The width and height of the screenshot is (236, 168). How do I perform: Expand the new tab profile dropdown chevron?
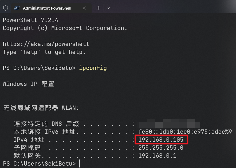108,8
